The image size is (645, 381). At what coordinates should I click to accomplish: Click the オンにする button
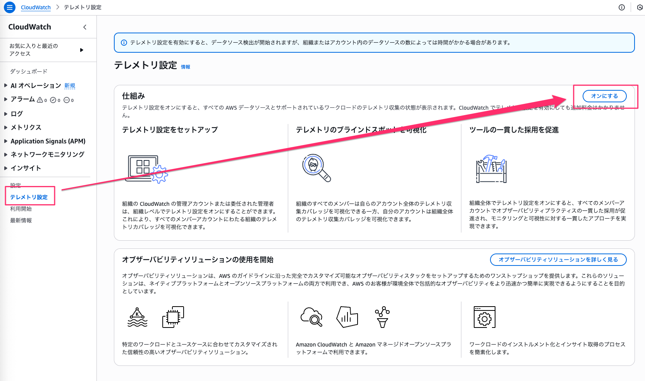tap(604, 96)
